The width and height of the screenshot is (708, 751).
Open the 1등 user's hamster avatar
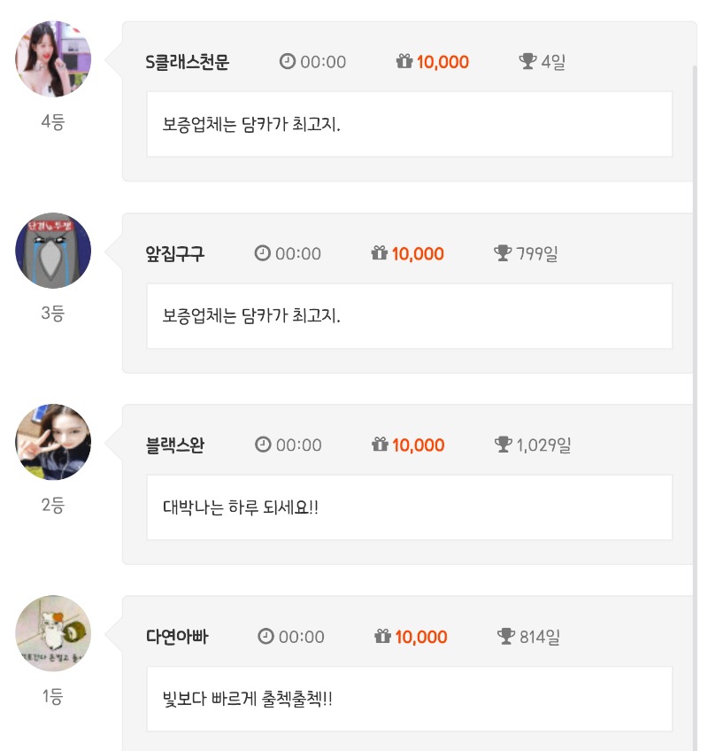pos(53,634)
